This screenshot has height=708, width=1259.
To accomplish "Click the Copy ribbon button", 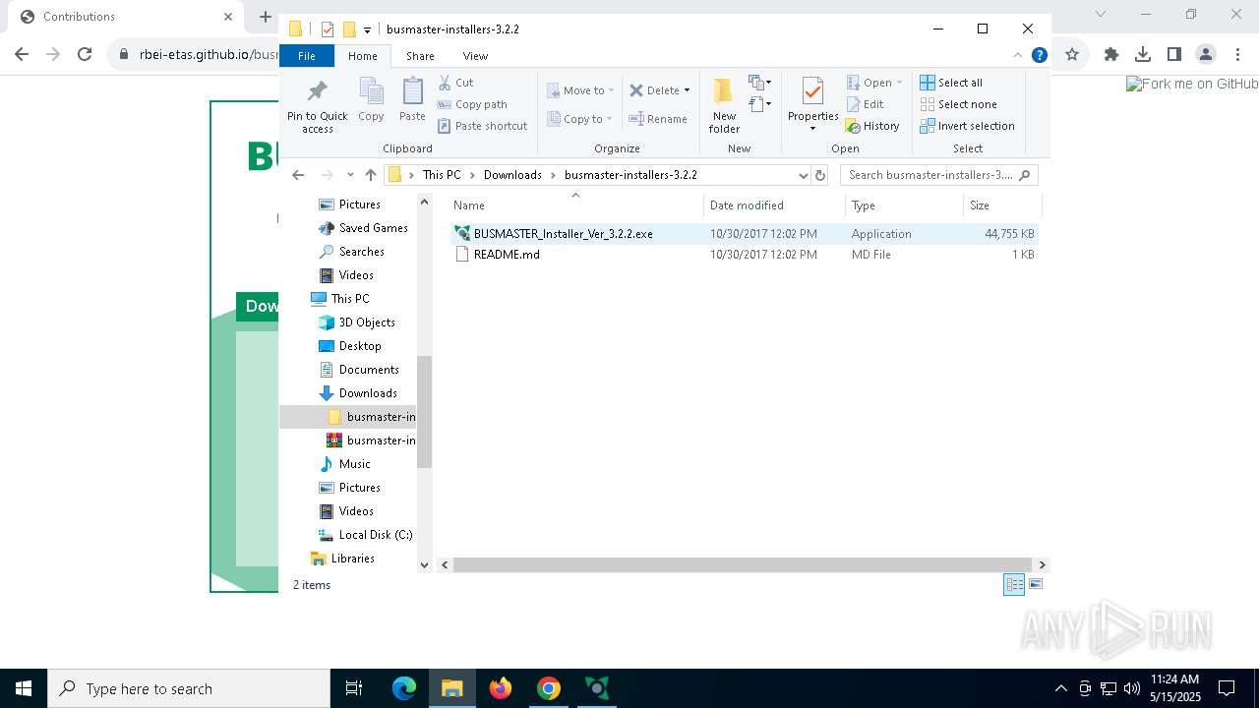I will click(x=371, y=101).
